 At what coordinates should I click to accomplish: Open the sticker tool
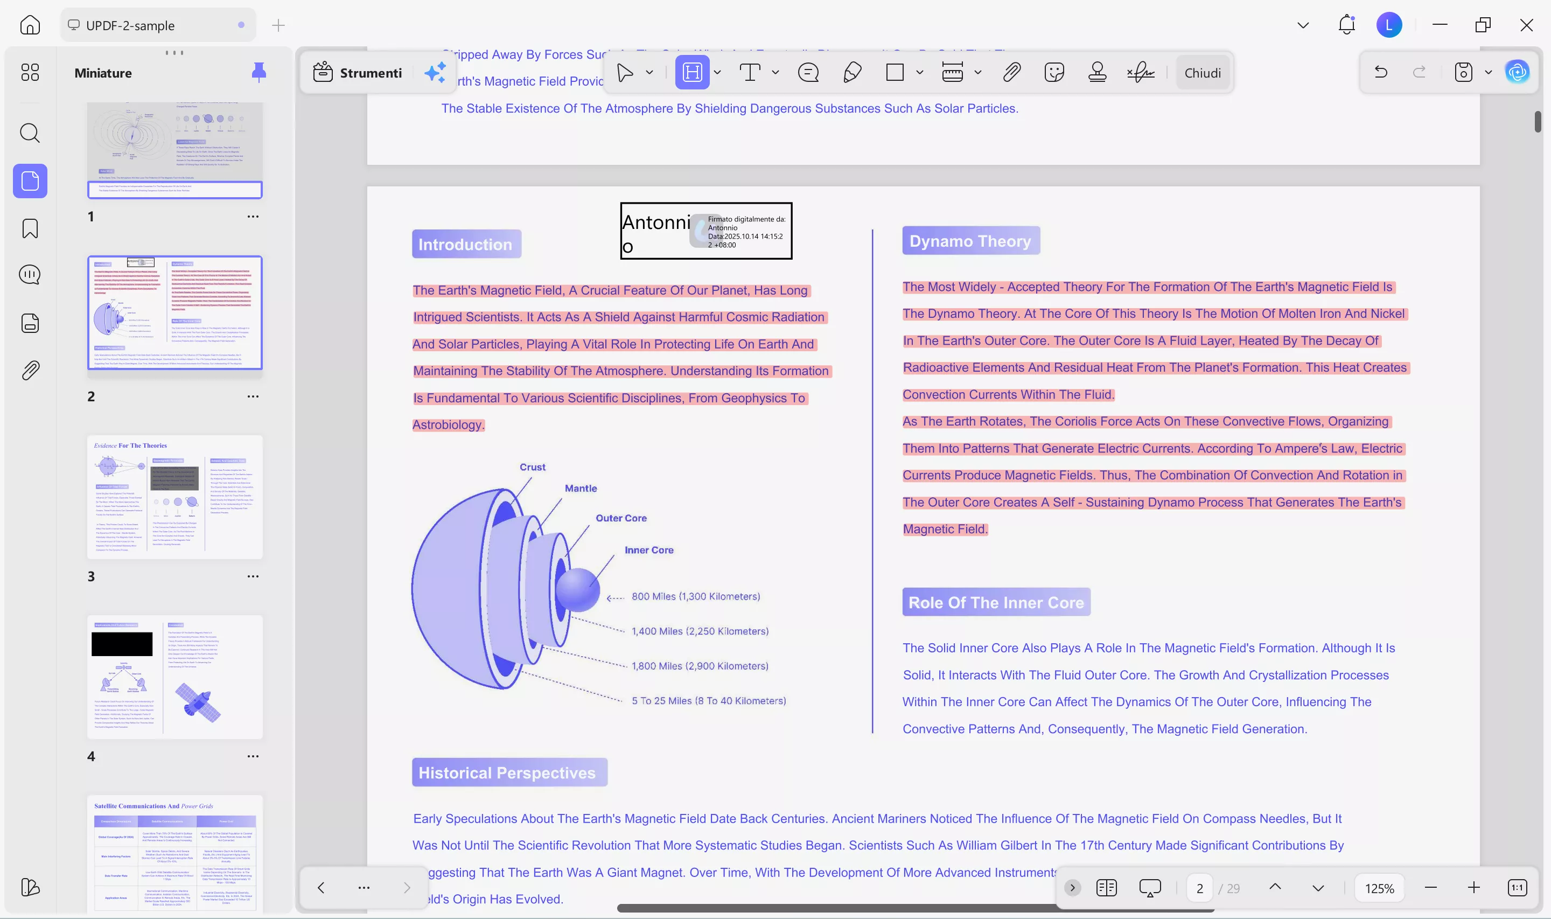1053,73
